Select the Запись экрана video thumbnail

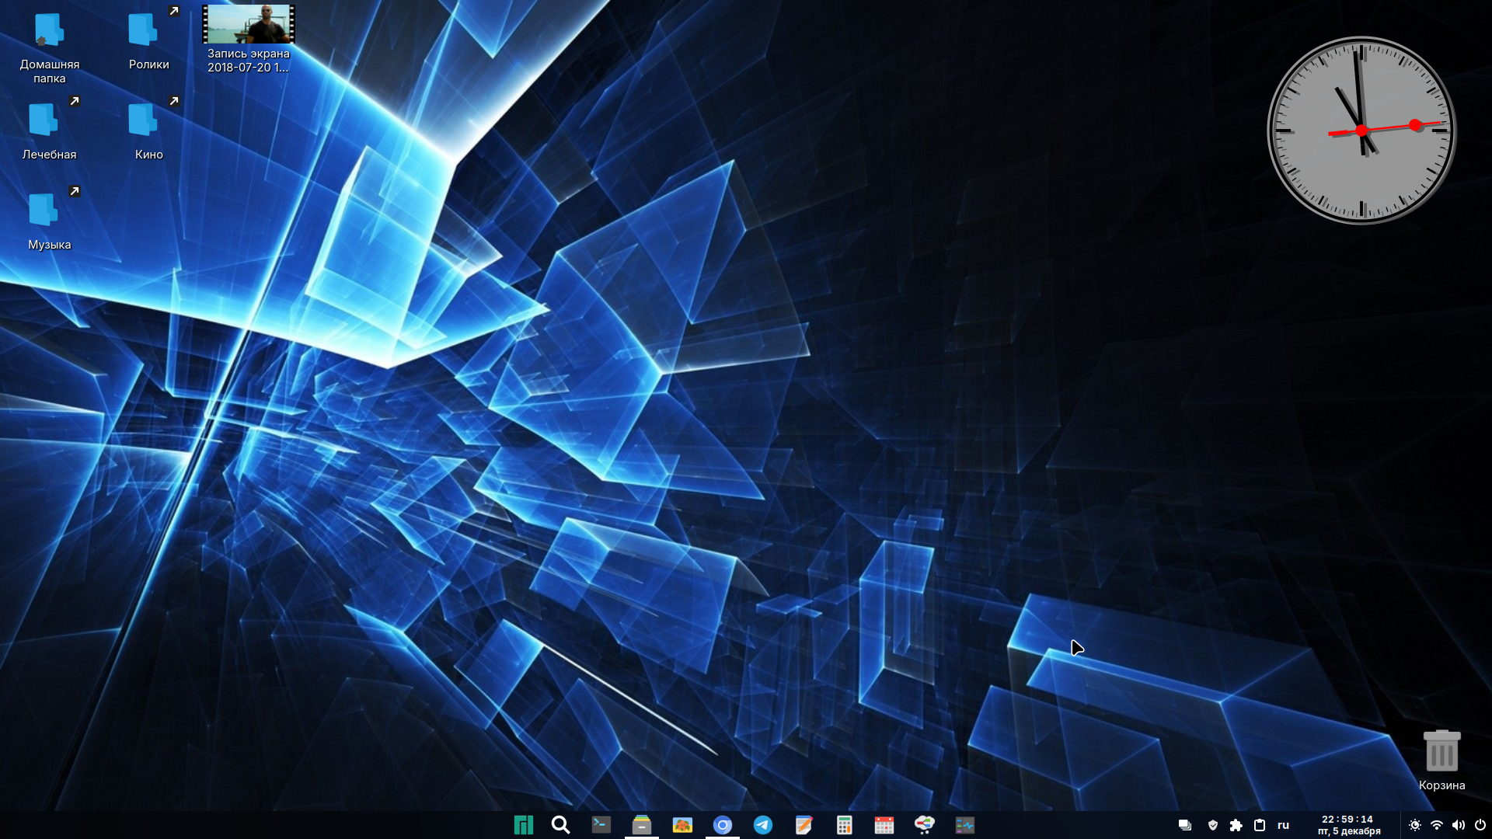click(x=249, y=25)
